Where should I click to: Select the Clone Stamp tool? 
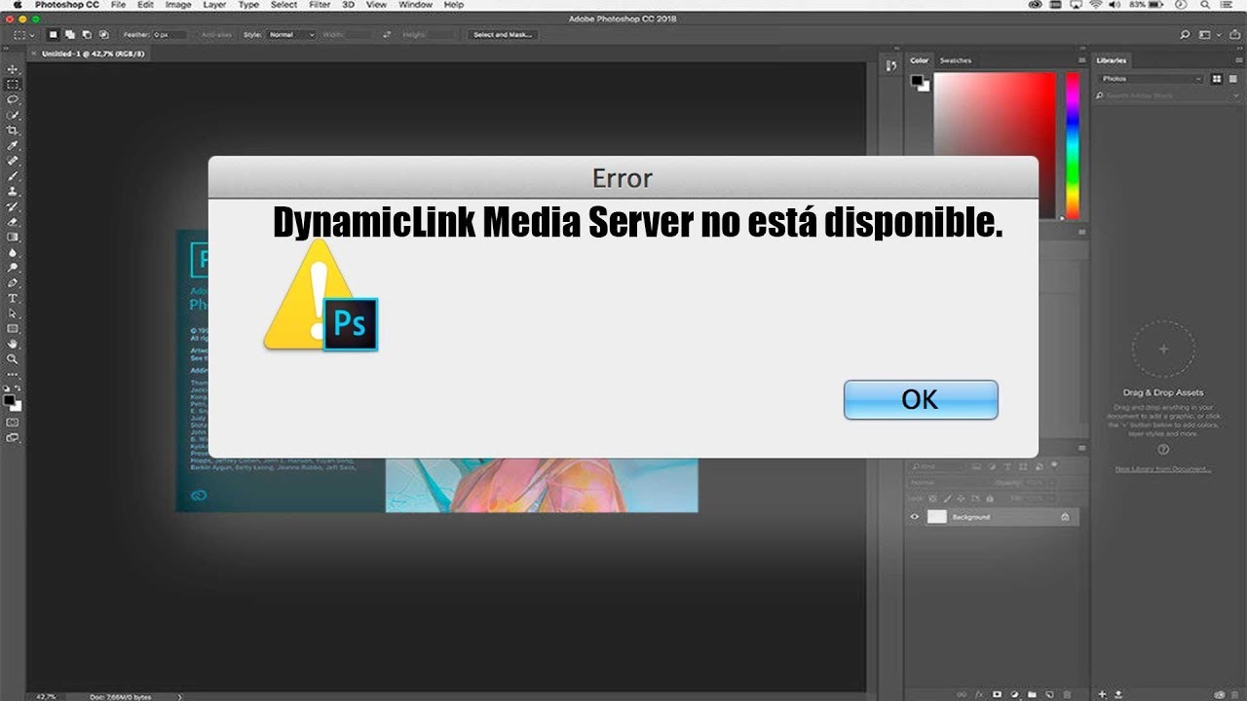[13, 192]
